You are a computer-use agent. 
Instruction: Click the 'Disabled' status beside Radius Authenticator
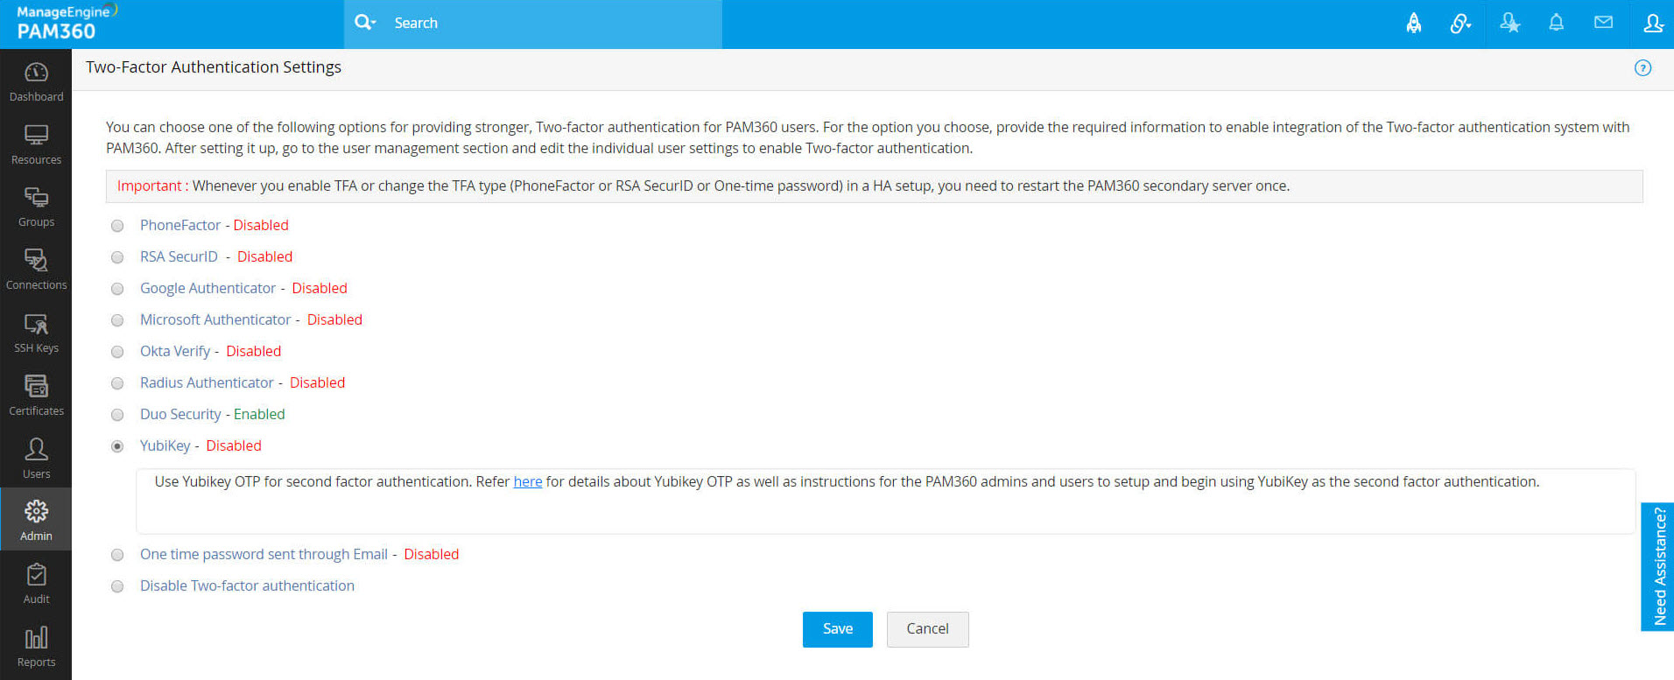(x=317, y=382)
